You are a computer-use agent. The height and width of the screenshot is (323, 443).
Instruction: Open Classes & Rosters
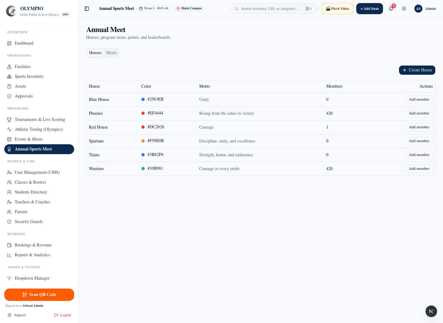point(39,182)
